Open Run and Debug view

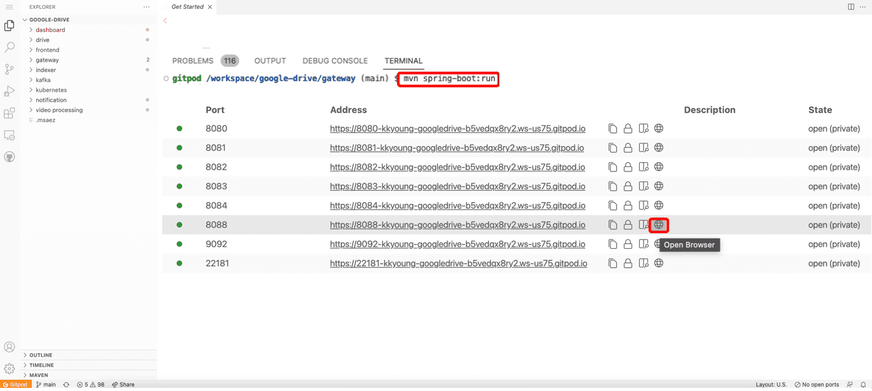[x=9, y=92]
